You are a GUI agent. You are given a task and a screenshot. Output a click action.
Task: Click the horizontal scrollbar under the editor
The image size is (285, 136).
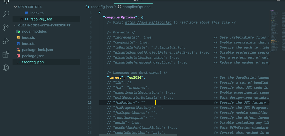click(x=138, y=135)
